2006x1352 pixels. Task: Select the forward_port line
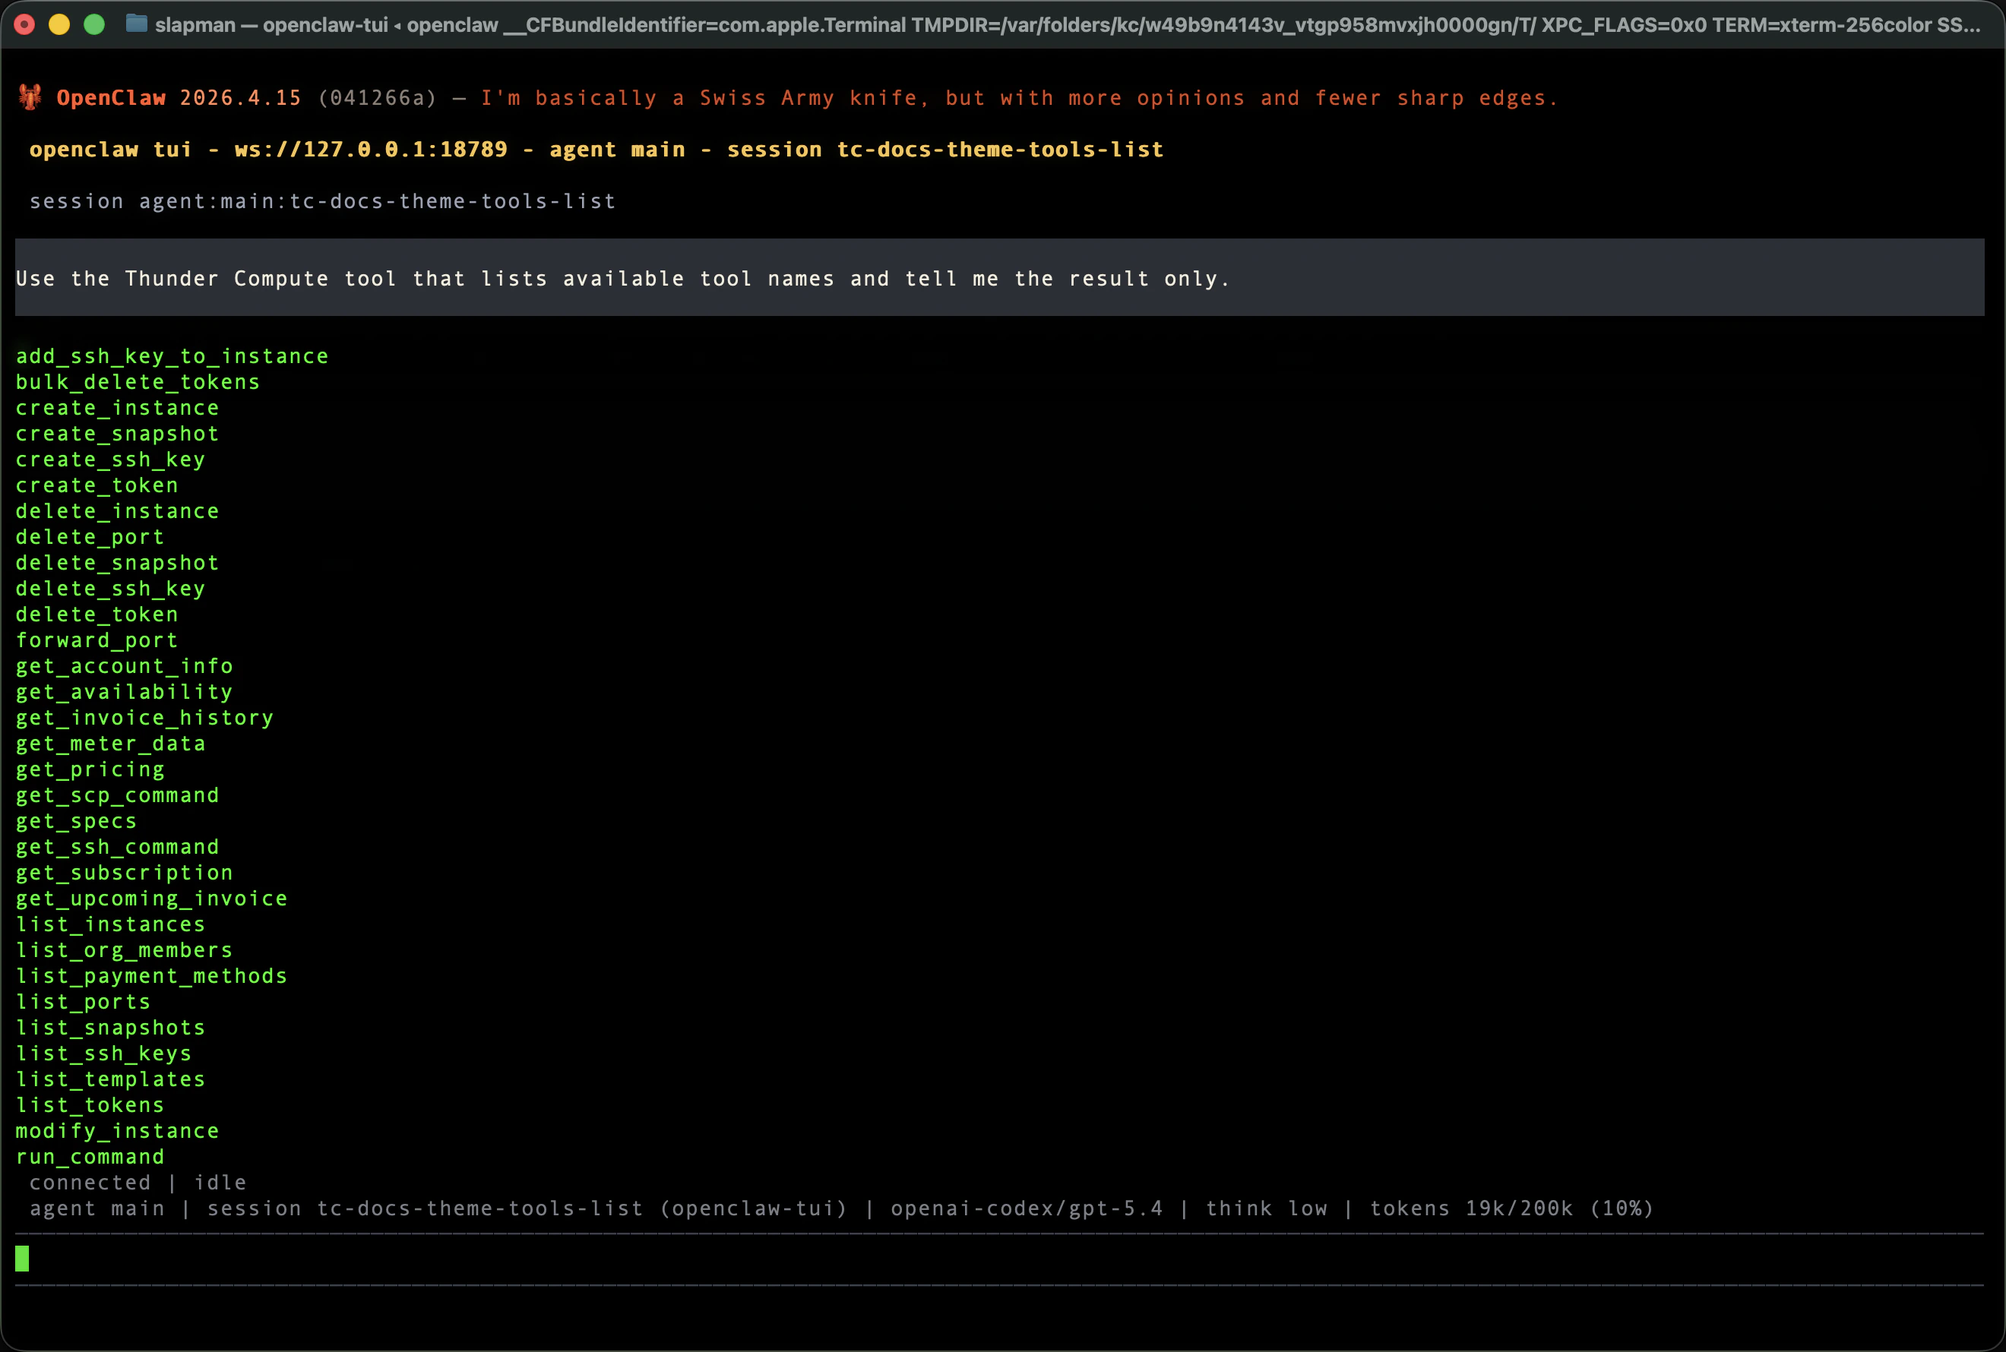97,640
